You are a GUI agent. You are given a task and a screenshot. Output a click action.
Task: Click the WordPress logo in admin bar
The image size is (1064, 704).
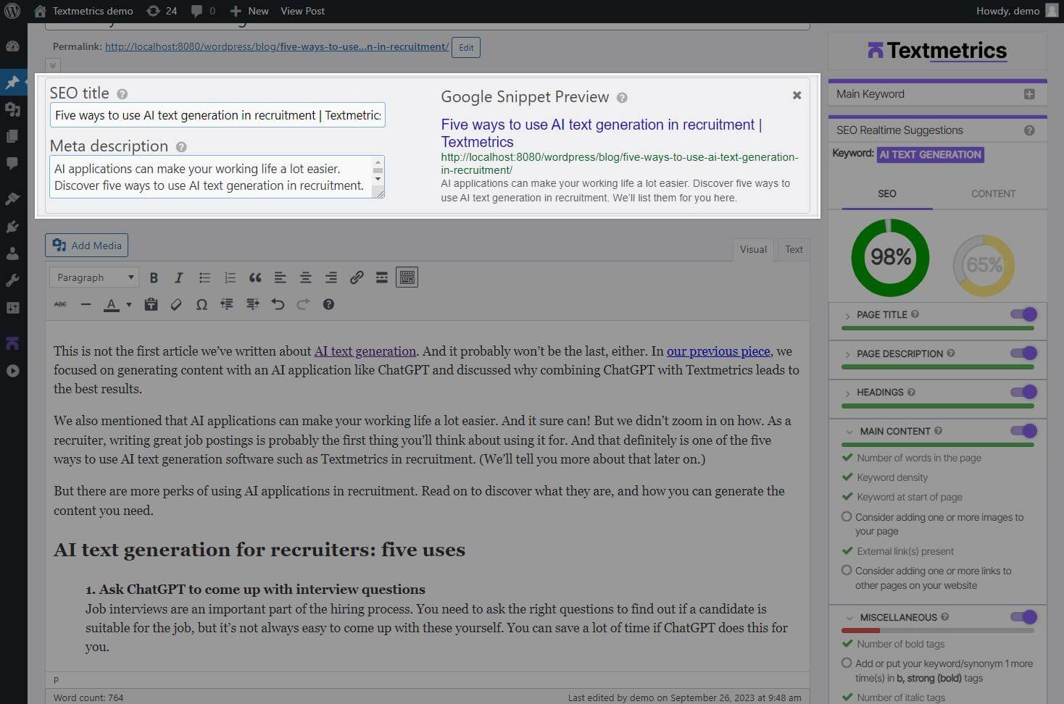(x=12, y=11)
